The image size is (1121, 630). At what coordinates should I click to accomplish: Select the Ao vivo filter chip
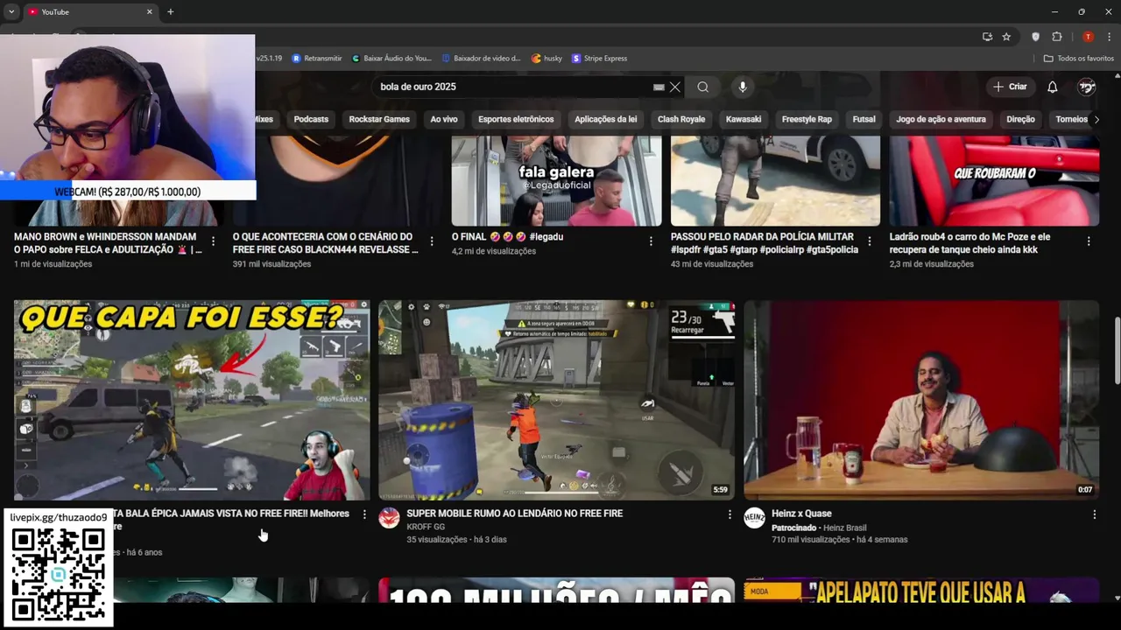click(444, 119)
